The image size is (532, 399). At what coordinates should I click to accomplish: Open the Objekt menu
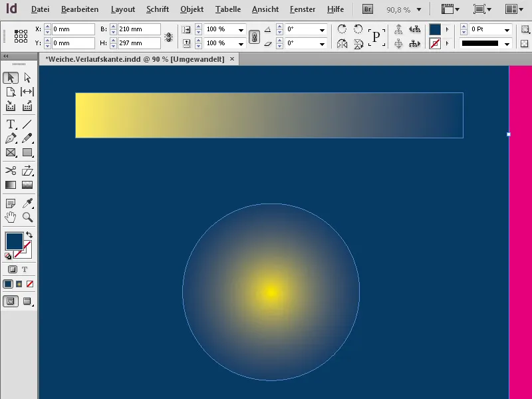[x=192, y=9]
